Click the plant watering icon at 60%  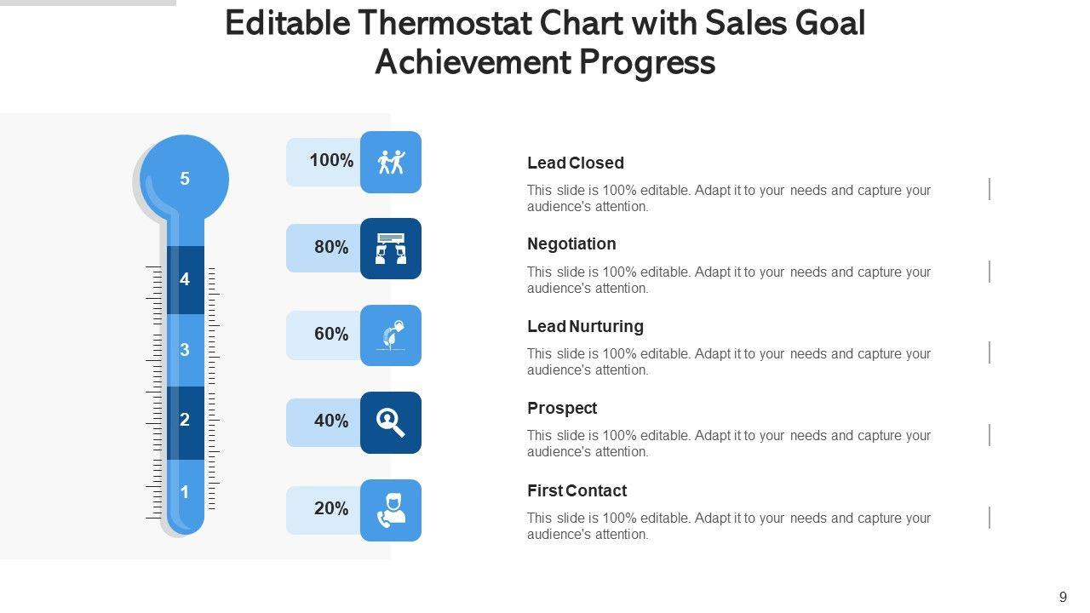pos(391,335)
